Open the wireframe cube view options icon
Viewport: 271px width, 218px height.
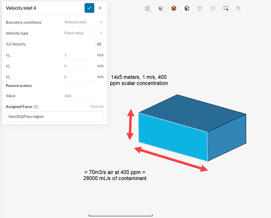148,8
